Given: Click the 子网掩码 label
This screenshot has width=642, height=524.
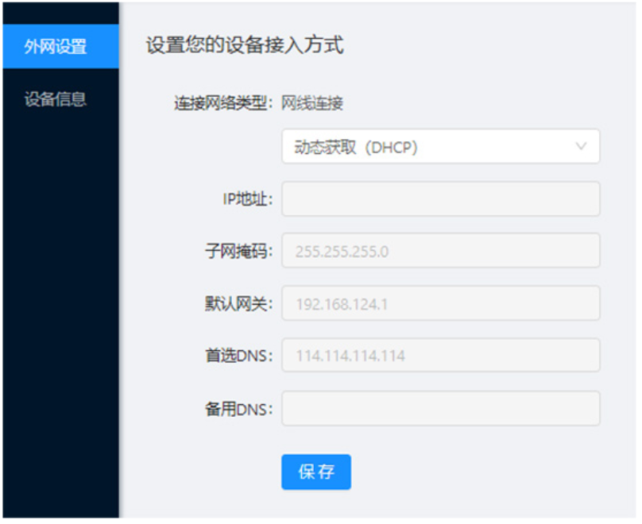Looking at the screenshot, I should tap(239, 251).
